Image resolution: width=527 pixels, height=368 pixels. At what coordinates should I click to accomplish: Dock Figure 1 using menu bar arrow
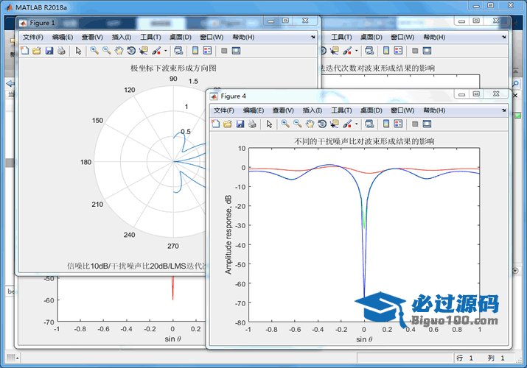[x=313, y=37]
